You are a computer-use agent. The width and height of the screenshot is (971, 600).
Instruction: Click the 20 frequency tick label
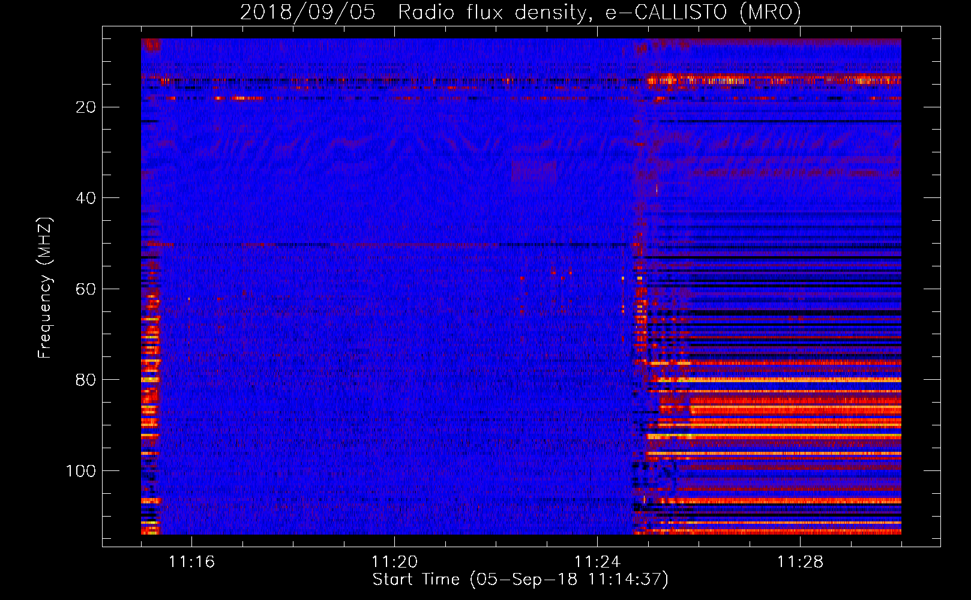tap(86, 107)
